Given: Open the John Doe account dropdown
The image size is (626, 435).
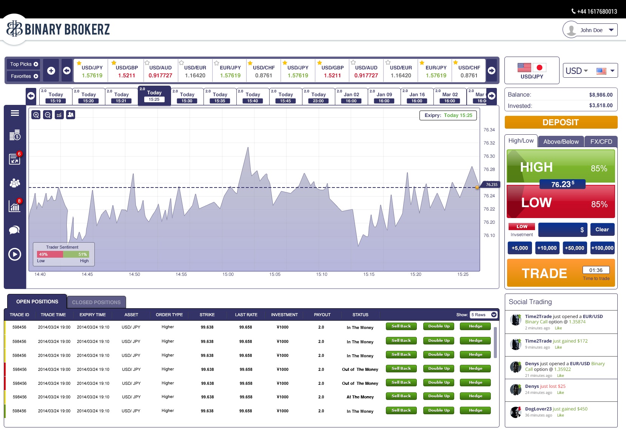Looking at the screenshot, I should pos(611,30).
